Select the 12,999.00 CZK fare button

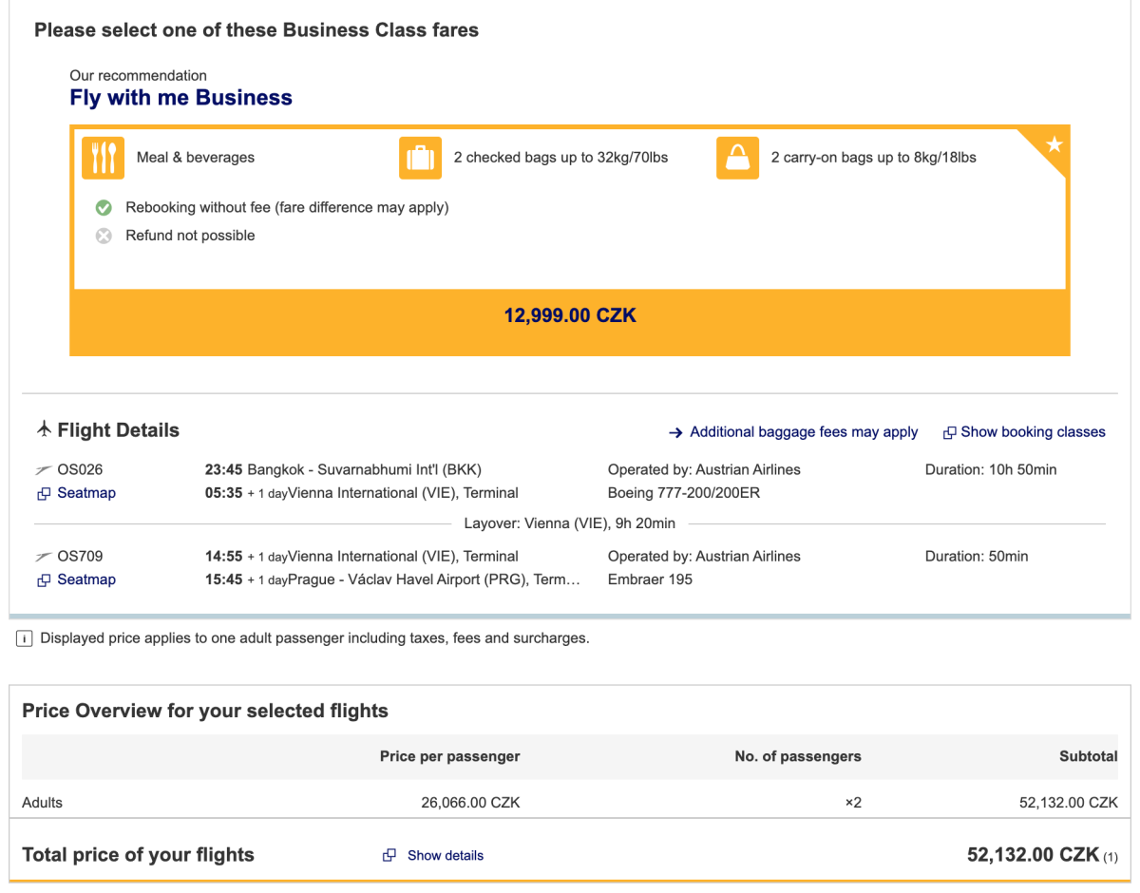(x=570, y=316)
